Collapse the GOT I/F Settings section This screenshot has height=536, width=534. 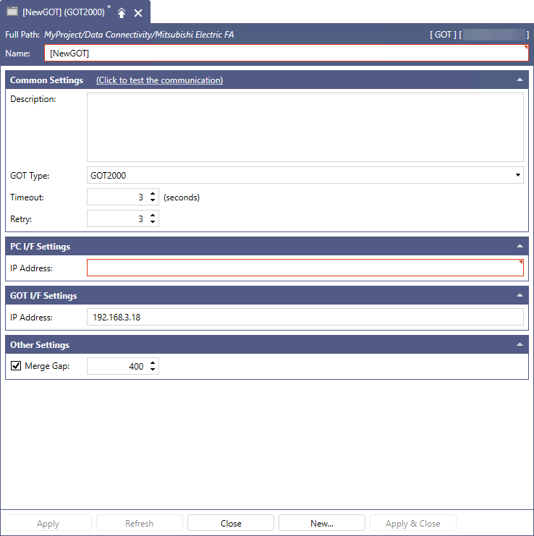click(x=520, y=295)
